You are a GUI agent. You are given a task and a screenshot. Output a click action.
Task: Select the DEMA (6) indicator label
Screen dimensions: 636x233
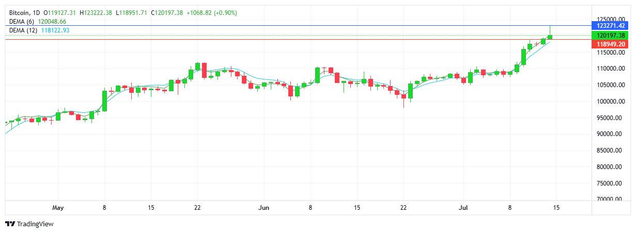[22, 22]
